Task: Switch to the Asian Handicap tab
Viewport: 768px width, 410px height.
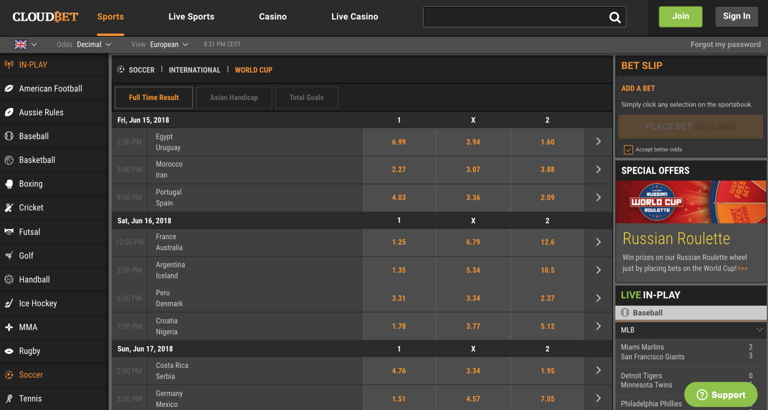Action: (x=234, y=97)
